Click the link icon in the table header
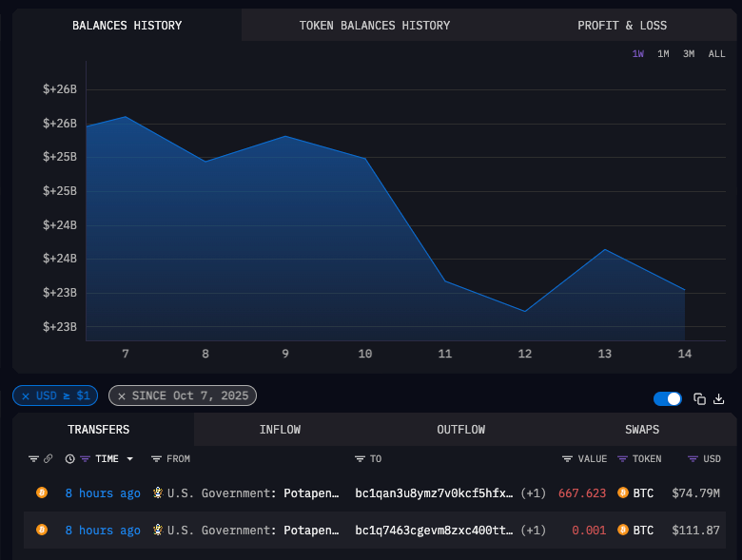 48,459
